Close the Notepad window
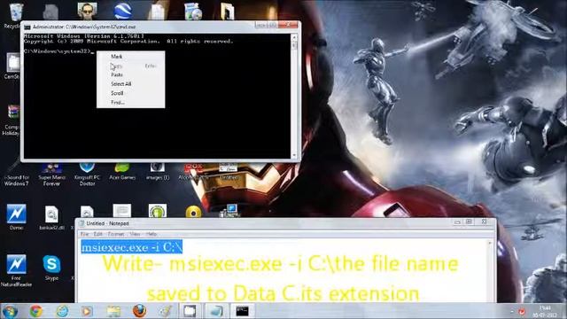Screen dimensions: 567x319 (x=485, y=222)
